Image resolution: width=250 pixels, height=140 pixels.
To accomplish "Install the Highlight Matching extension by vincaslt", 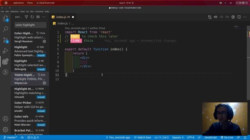I will (41, 97).
